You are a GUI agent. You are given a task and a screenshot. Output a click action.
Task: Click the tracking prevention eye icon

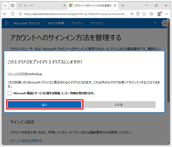tap(132, 14)
